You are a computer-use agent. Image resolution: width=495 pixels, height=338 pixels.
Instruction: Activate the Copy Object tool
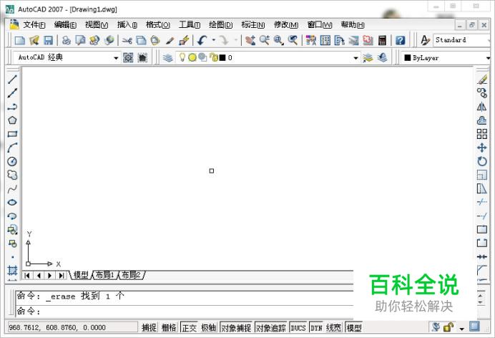pyautogui.click(x=481, y=92)
